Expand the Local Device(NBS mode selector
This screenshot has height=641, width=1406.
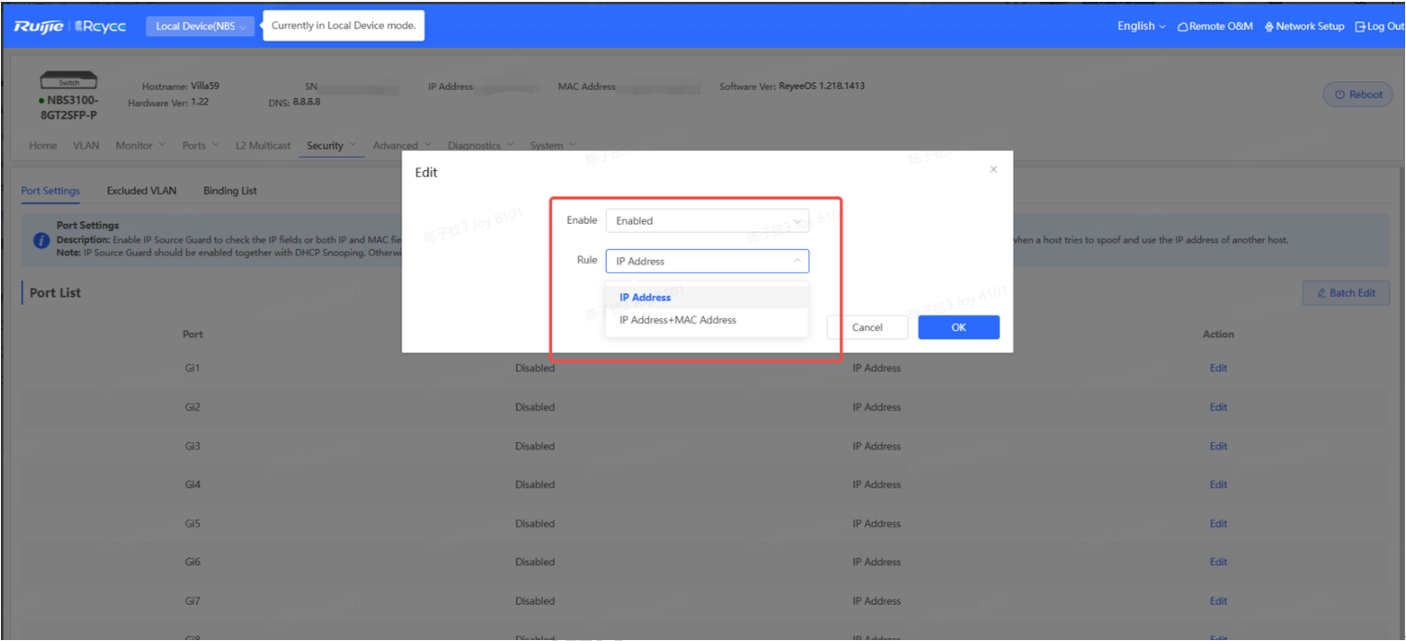pyautogui.click(x=200, y=26)
